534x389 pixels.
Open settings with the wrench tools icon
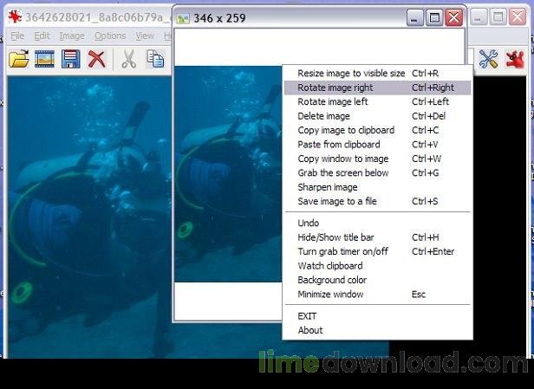tap(488, 59)
